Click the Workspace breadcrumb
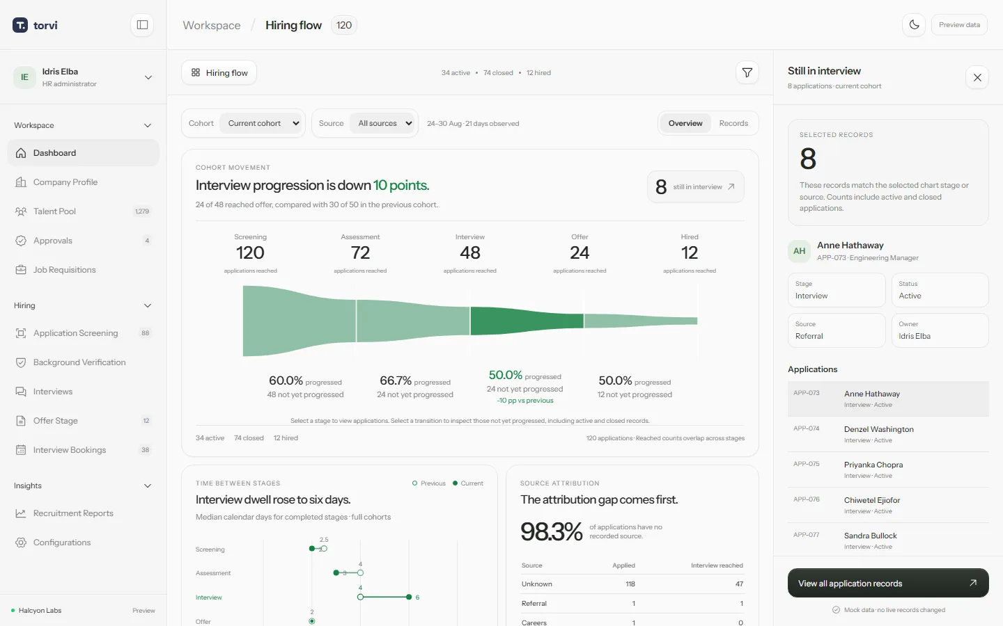 coord(212,25)
